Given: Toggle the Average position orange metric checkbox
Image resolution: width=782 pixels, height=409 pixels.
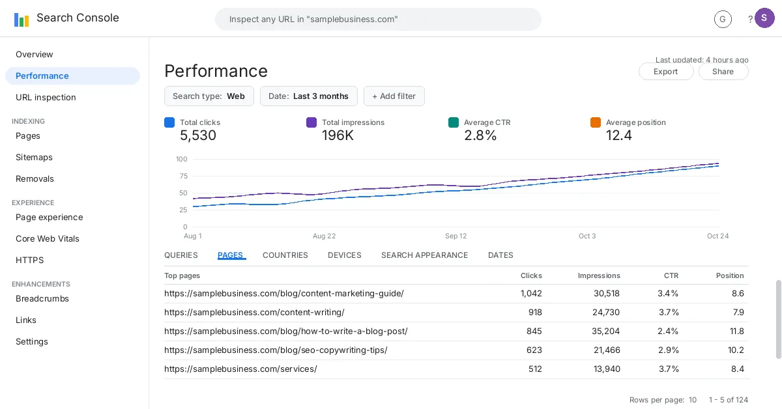Looking at the screenshot, I should click(596, 122).
